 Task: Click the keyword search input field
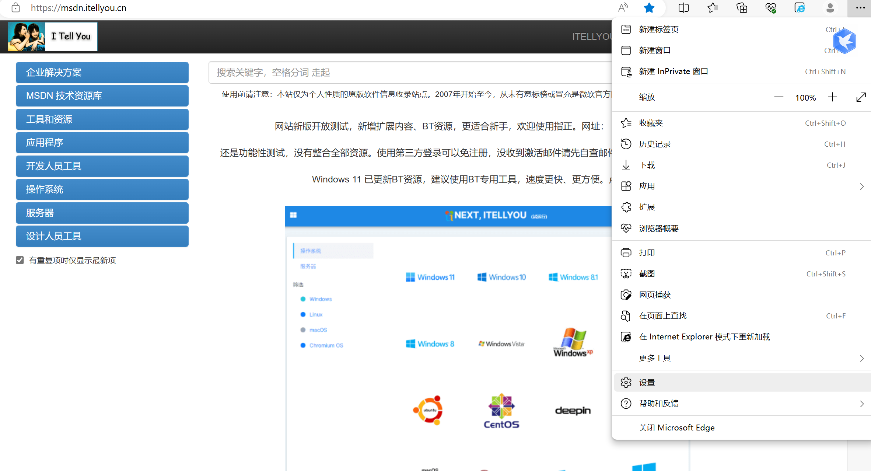click(410, 73)
